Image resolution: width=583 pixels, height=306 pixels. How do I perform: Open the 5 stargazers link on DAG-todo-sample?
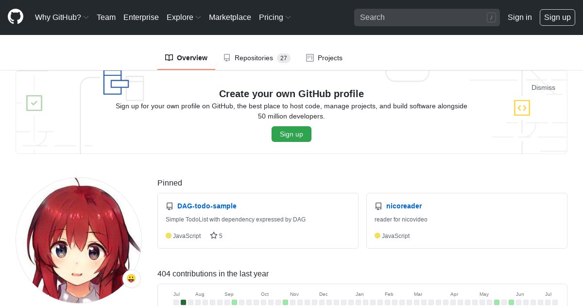[x=216, y=236]
